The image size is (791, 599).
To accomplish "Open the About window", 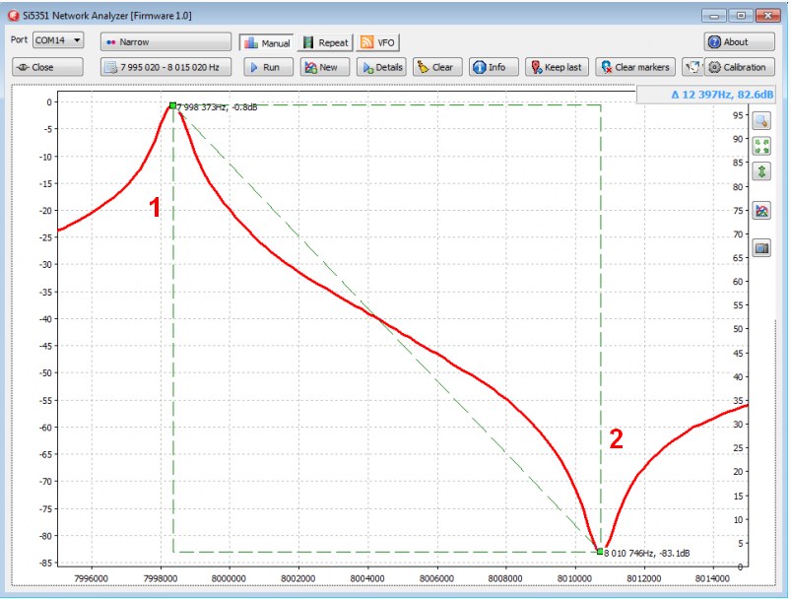I will (x=739, y=42).
